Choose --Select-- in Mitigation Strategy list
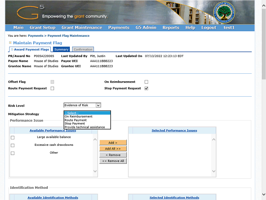The height and width of the screenshot is (200, 266). 87,113
